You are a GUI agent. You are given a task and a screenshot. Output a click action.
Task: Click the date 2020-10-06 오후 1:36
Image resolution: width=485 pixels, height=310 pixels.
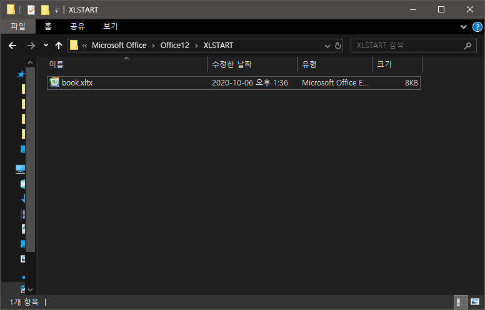pyautogui.click(x=249, y=83)
